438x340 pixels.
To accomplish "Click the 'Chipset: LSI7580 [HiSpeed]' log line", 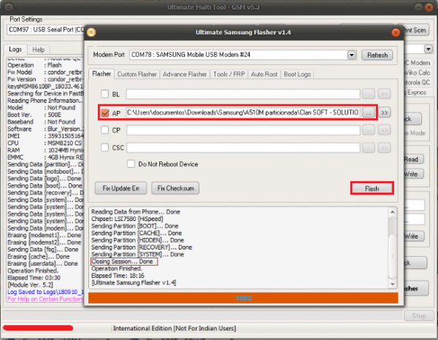I will coord(127,219).
